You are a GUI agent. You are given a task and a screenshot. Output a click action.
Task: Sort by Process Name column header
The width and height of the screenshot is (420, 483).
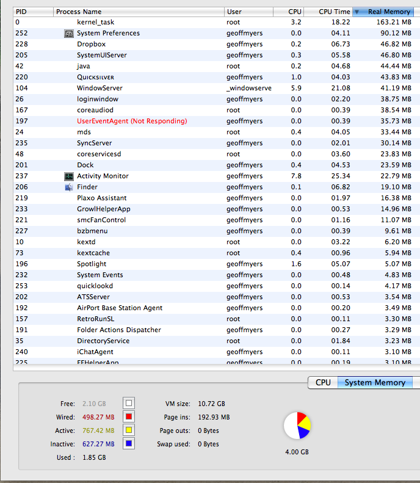(x=139, y=12)
